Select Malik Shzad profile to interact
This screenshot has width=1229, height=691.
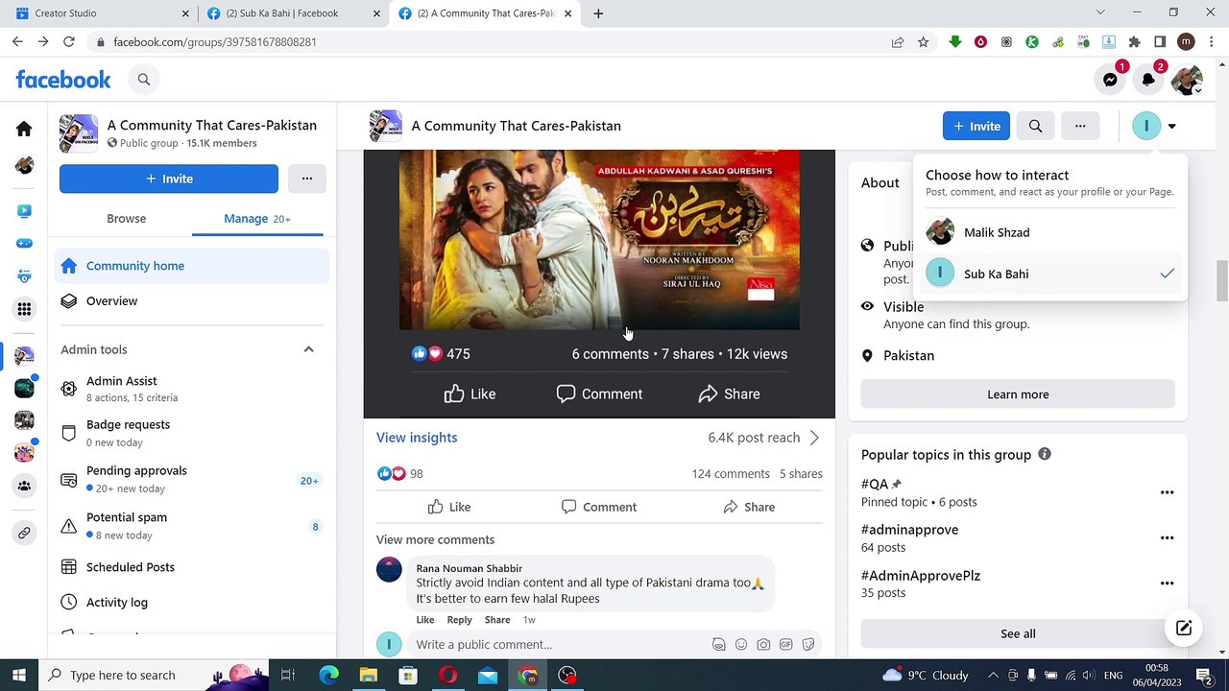click(1051, 232)
